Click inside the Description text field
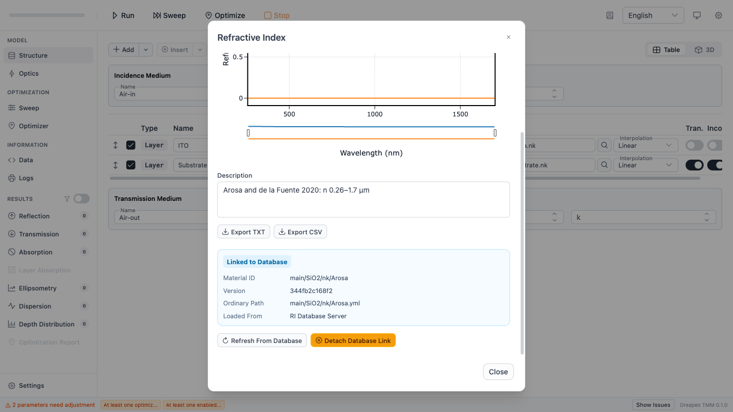The image size is (733, 412). (363, 199)
